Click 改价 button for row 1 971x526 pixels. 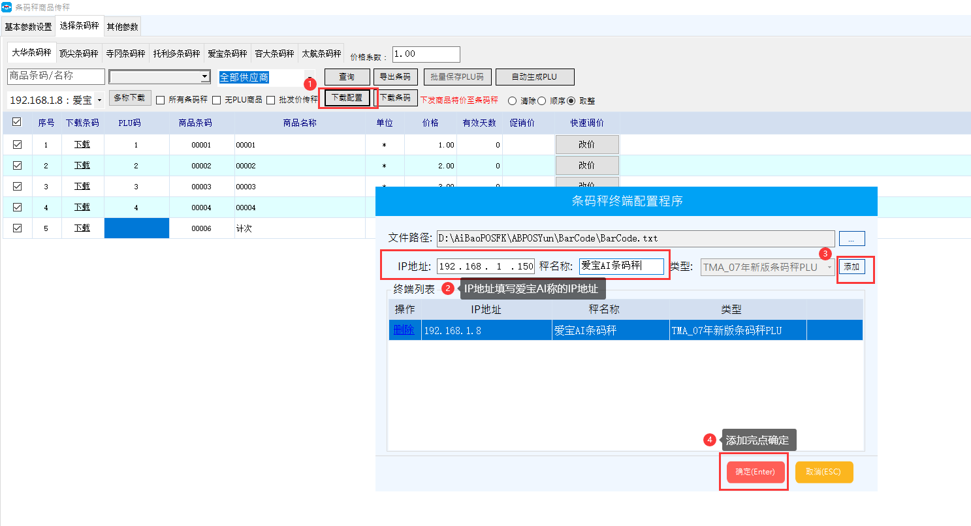(x=586, y=145)
